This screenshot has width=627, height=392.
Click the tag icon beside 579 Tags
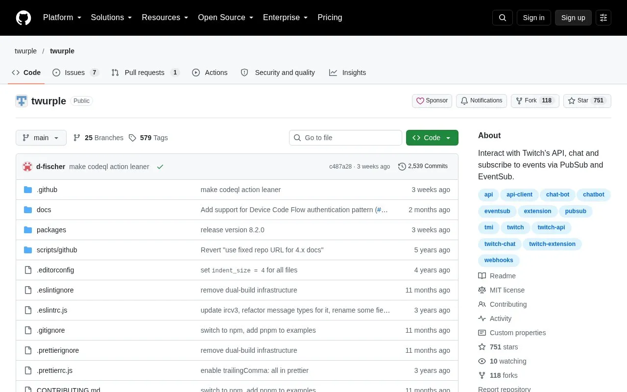(132, 138)
